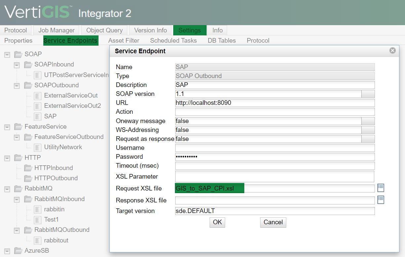
Task: Click the empty Action field
Action: [275, 112]
